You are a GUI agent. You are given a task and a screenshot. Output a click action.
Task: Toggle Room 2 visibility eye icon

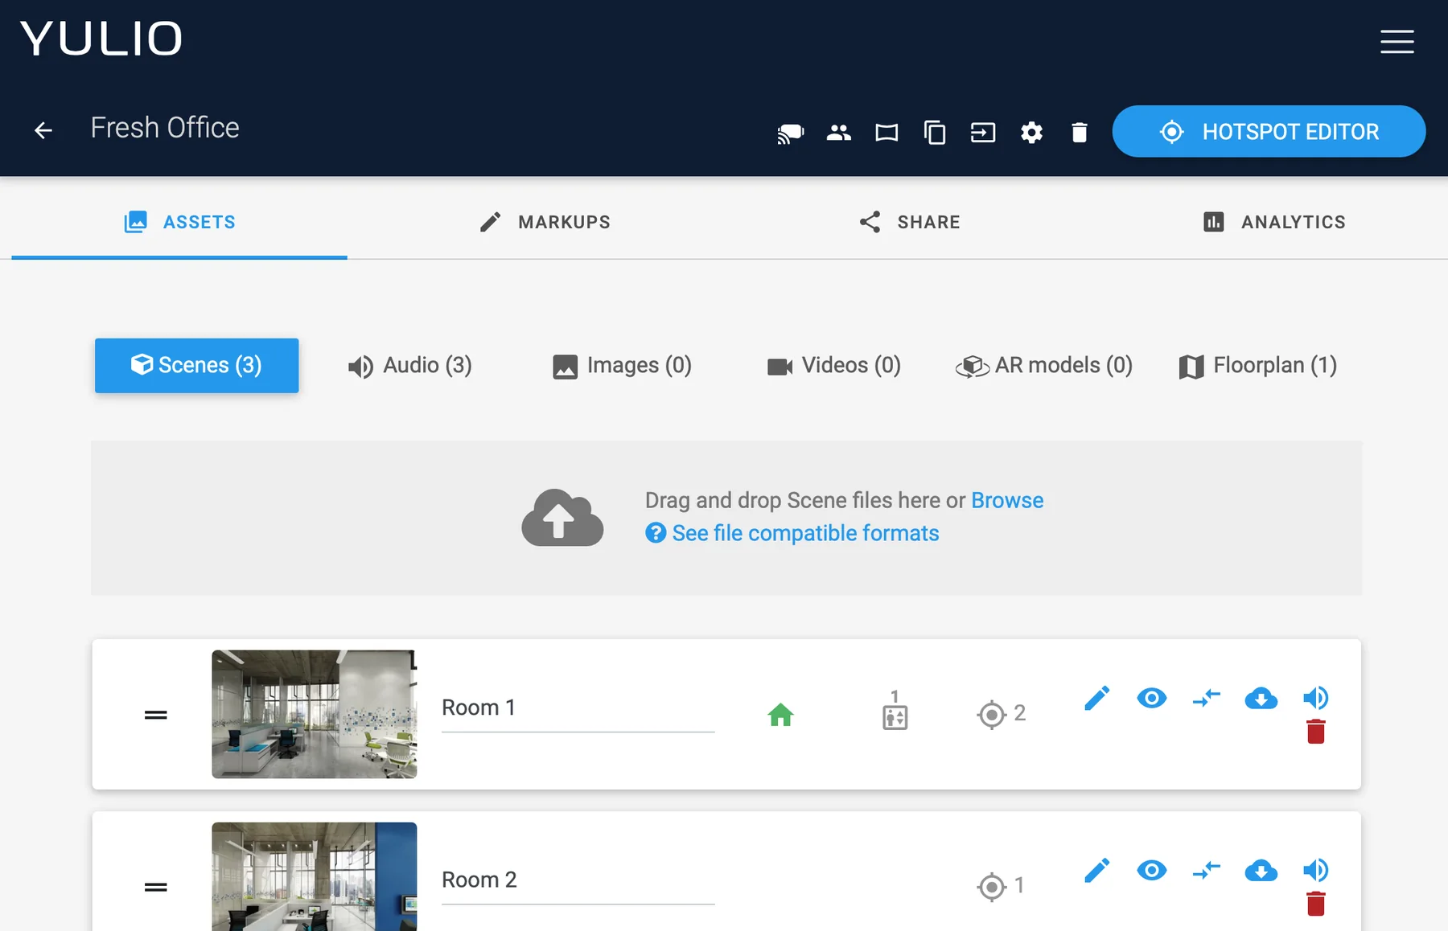tap(1151, 870)
